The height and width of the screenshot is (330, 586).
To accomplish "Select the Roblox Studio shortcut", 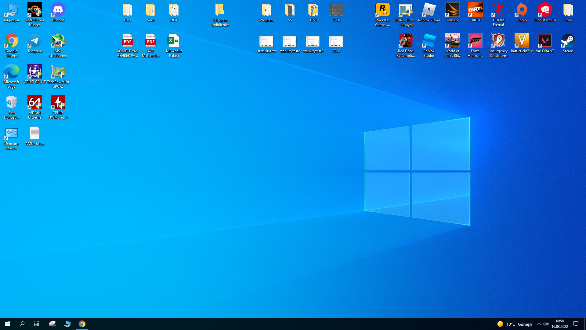I will [429, 46].
